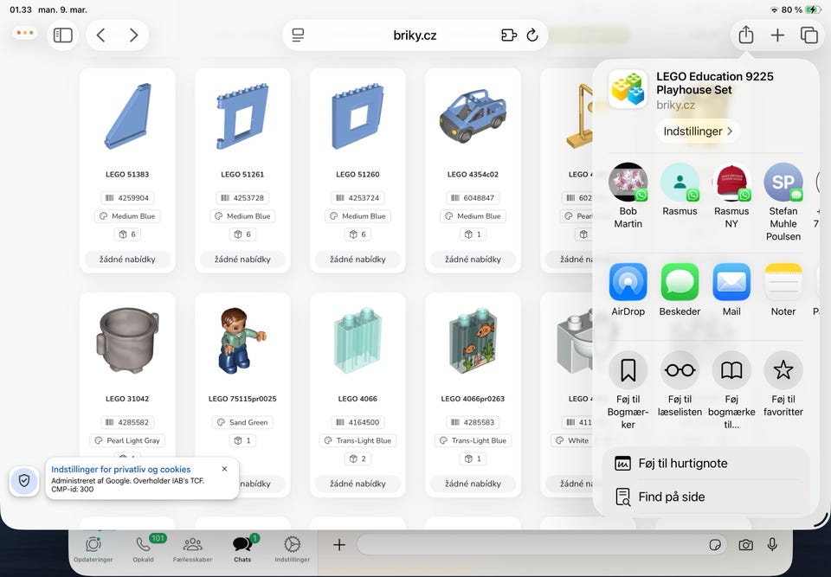Open LEGO 51383 part thumbnail

tap(128, 117)
